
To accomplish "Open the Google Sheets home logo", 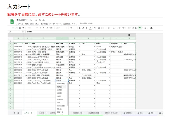I will [12, 22].
